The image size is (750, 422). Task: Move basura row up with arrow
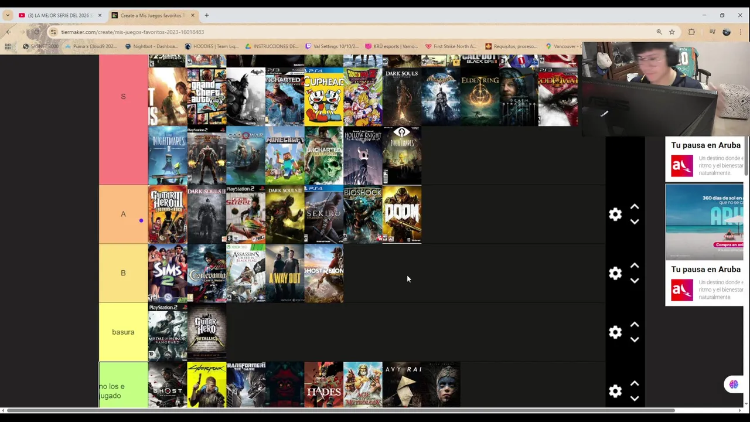[635, 325]
